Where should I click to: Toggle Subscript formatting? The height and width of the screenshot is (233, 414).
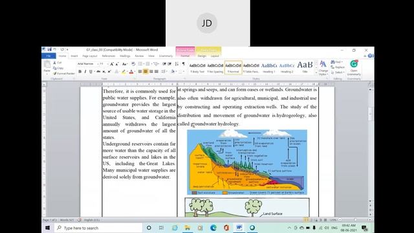103,72
